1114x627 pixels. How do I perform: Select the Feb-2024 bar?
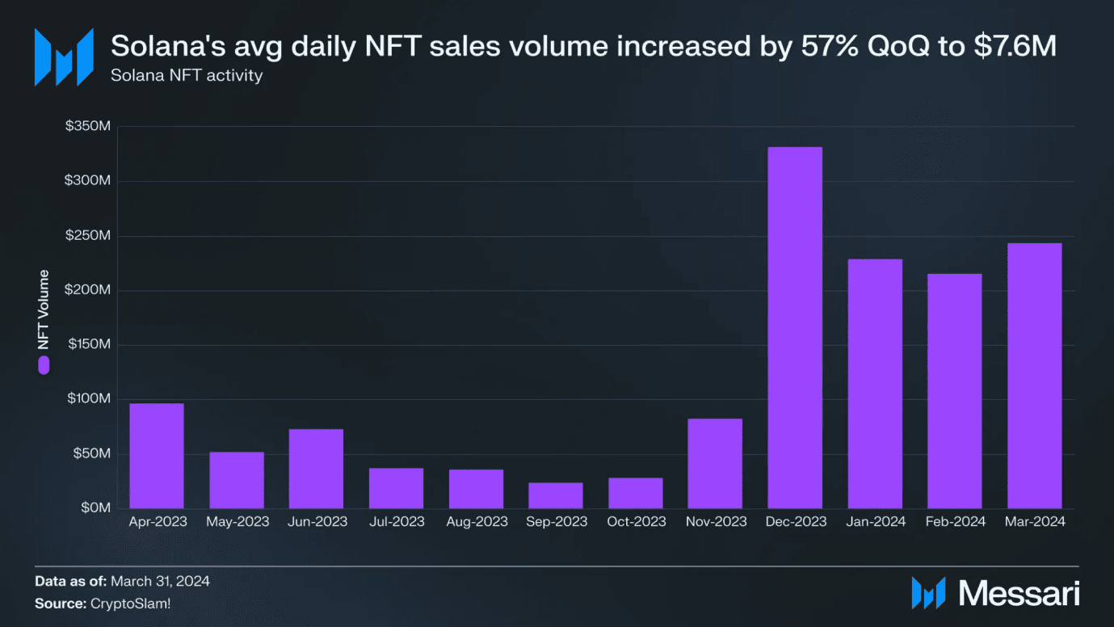955,391
